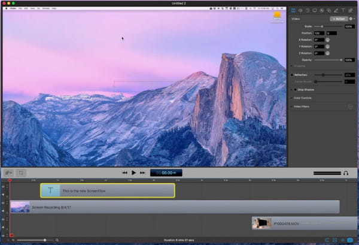
Task: Toggle visibility eye of the text clip track
Action: click(x=3, y=187)
